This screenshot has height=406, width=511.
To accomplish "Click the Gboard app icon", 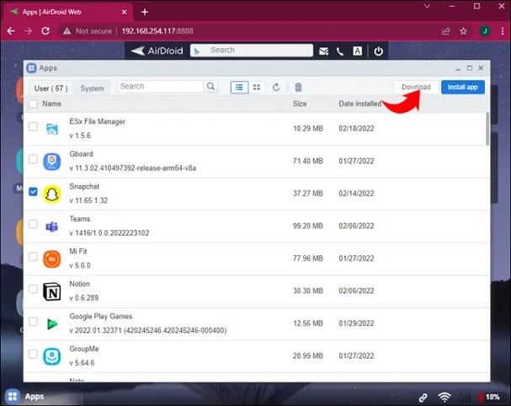I will tap(52, 162).
